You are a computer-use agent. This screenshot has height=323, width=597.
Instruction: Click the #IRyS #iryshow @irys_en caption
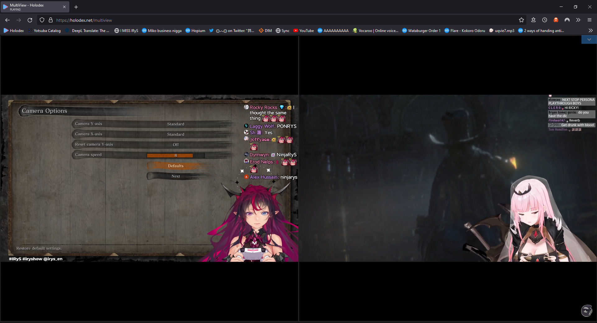[36, 259]
